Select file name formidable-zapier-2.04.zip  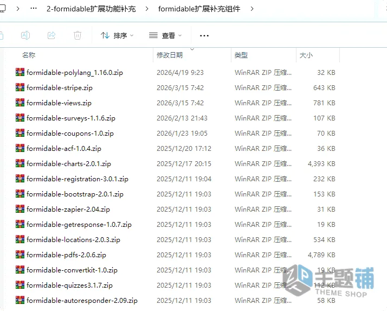pos(68,210)
